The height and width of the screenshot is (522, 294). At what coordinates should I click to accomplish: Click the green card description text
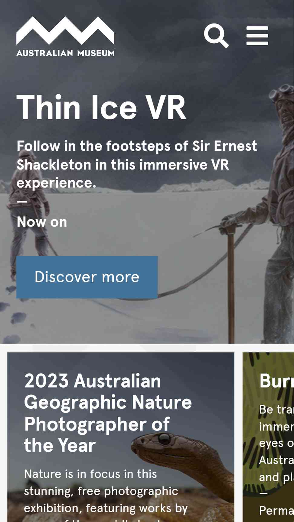click(x=276, y=443)
